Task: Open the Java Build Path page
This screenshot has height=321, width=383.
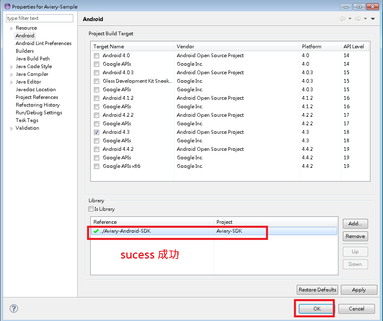Action: click(33, 59)
